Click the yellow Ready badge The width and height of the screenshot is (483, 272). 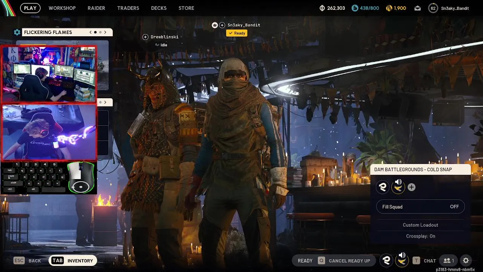[x=237, y=33]
